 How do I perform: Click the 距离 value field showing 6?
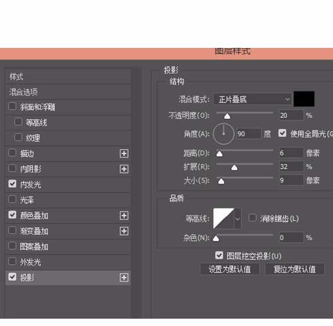point(291,153)
